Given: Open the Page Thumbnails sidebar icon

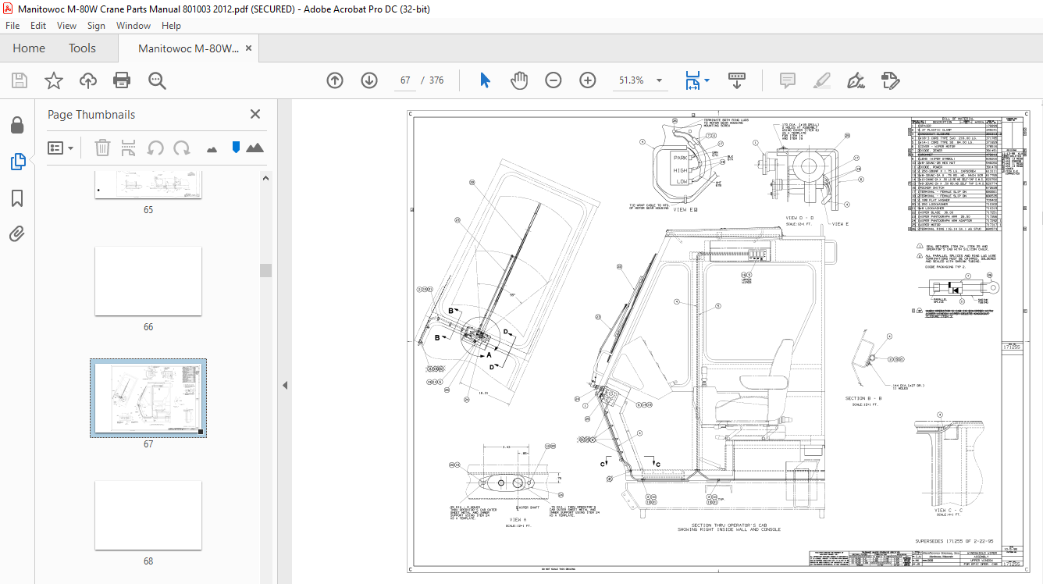Looking at the screenshot, I should [x=17, y=162].
